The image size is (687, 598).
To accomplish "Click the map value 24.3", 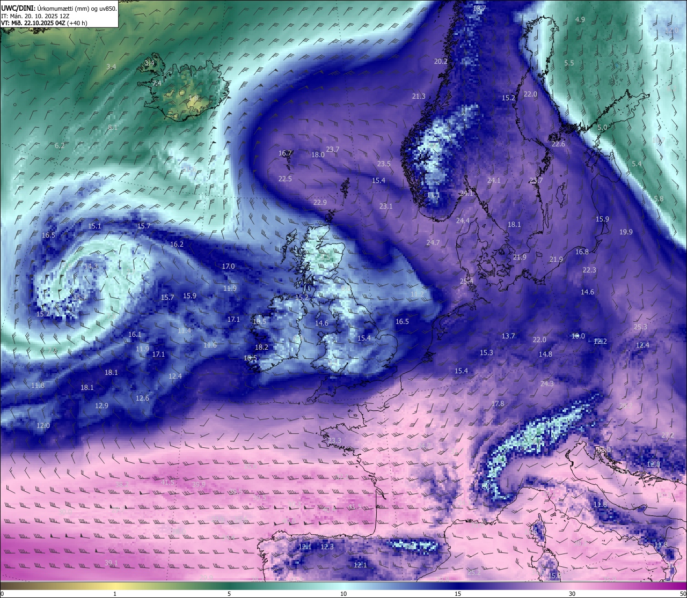I will pos(547,383).
